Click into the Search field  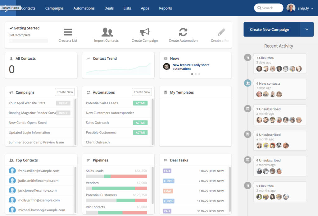coord(268,8)
